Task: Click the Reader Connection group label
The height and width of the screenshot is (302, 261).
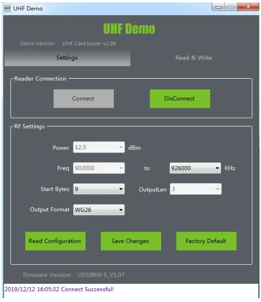Action: (x=40, y=79)
